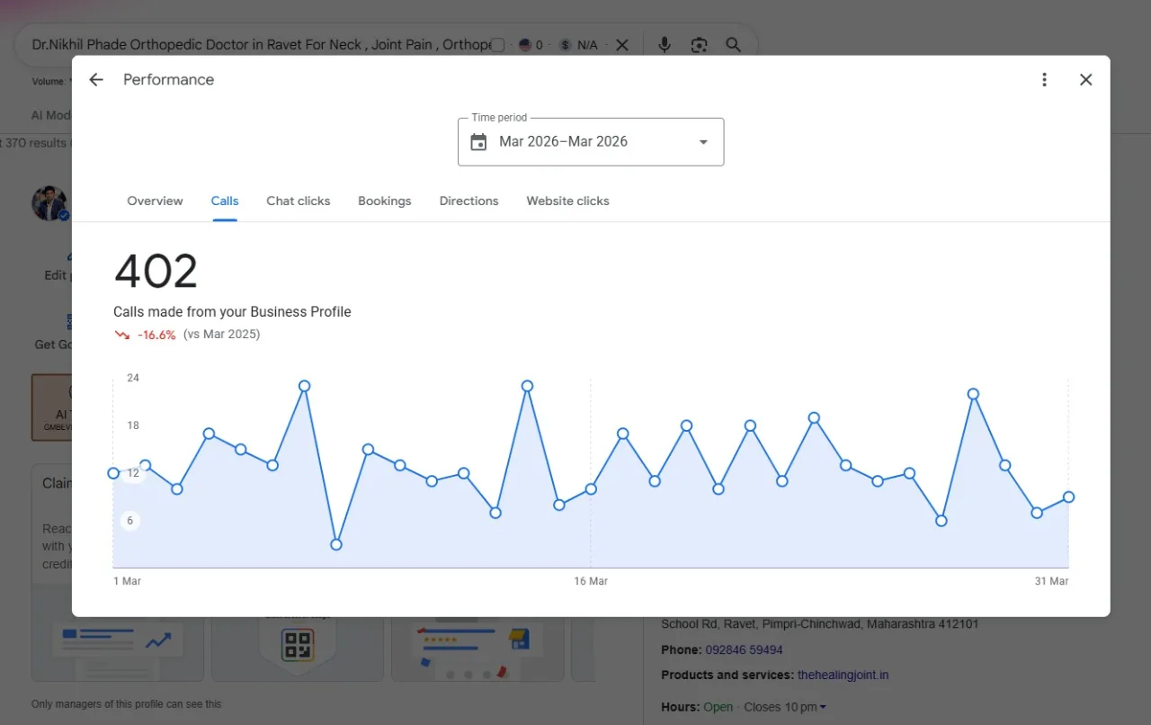Select the Chat clicks tab

click(299, 201)
